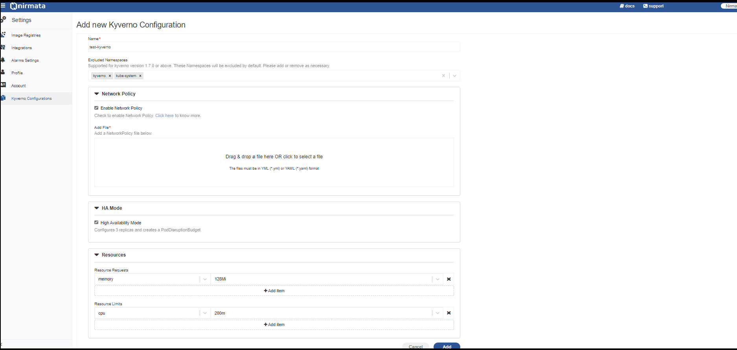
Task: Click the file drag and drop area
Action: coord(274,162)
